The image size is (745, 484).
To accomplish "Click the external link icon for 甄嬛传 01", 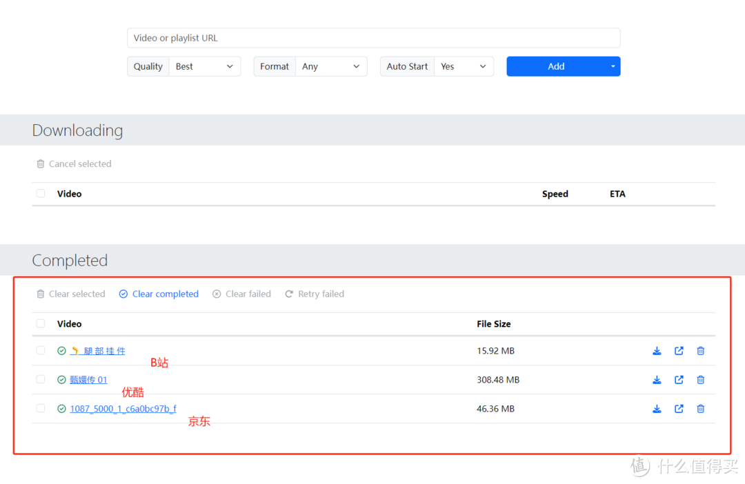I will 679,380.
